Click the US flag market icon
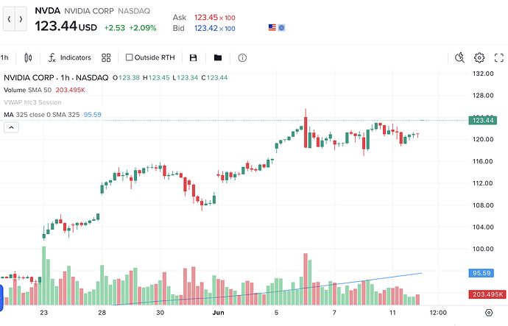This screenshot has height=326, width=508. click(x=272, y=27)
